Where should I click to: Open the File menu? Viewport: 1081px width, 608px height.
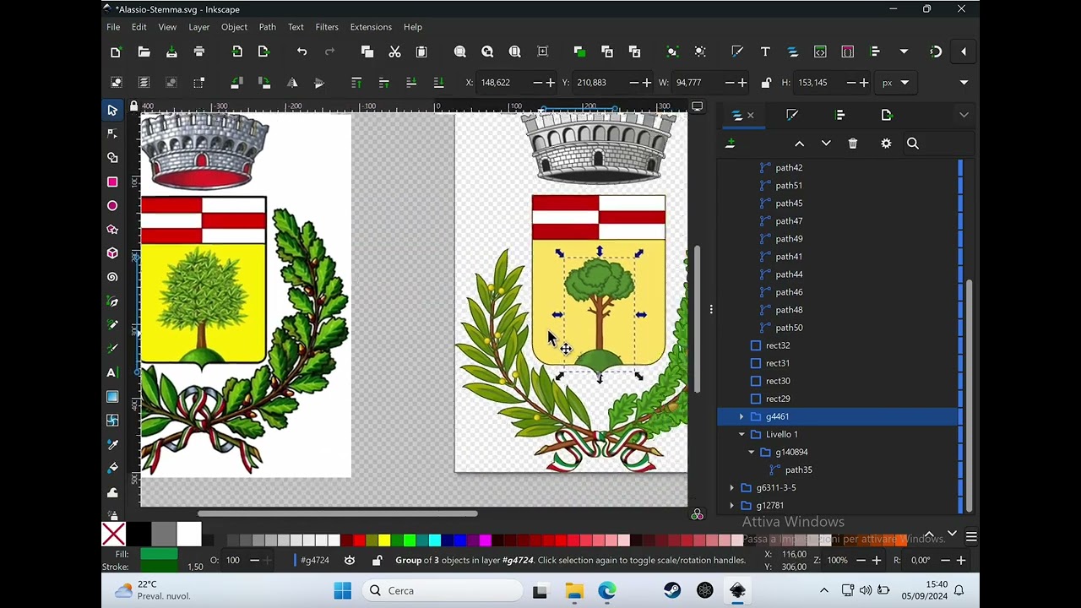click(113, 27)
